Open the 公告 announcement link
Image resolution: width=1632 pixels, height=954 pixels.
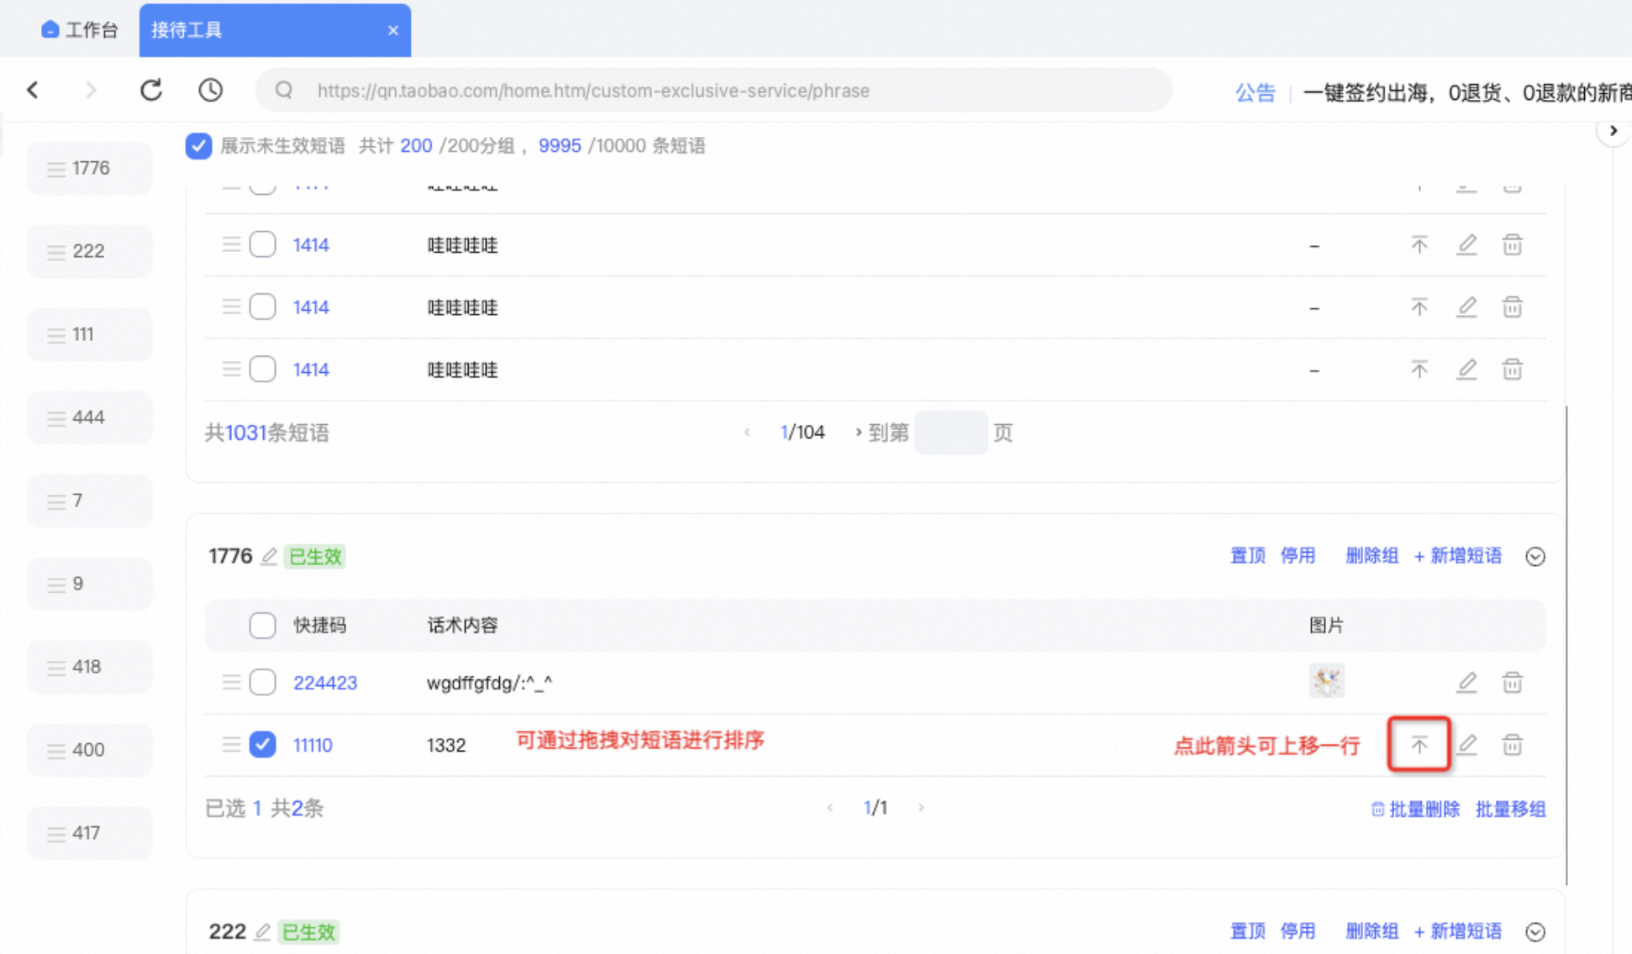point(1256,92)
